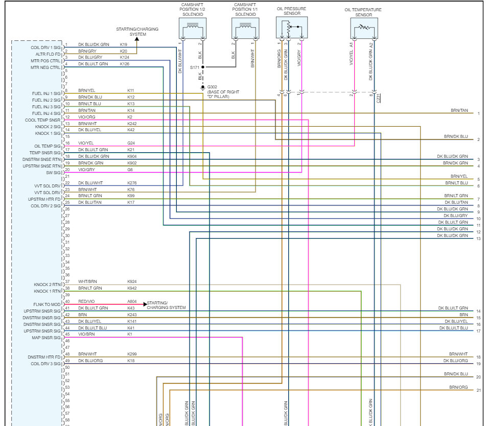Click circuit code K124
The width and height of the screenshot is (486, 426).
[125, 57]
